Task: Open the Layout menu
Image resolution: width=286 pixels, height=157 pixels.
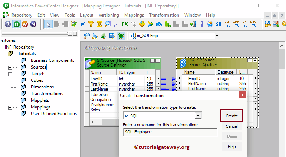Action: [x=87, y=15]
